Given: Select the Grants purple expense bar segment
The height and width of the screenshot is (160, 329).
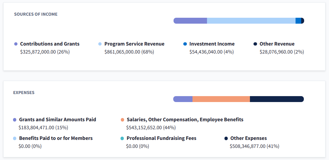Looking at the screenshot, I should 183,99.
